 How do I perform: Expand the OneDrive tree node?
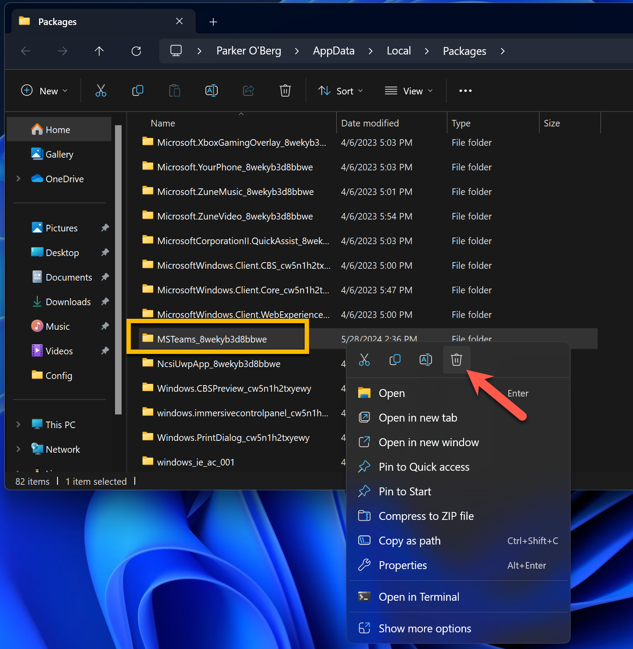18,179
